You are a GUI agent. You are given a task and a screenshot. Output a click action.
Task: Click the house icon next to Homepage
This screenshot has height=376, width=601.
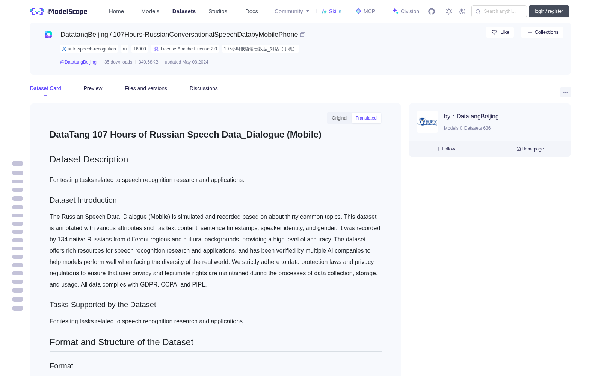tap(519, 149)
